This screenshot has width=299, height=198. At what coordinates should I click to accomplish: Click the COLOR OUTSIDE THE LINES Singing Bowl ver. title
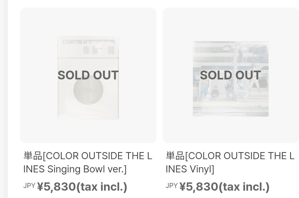(88, 162)
